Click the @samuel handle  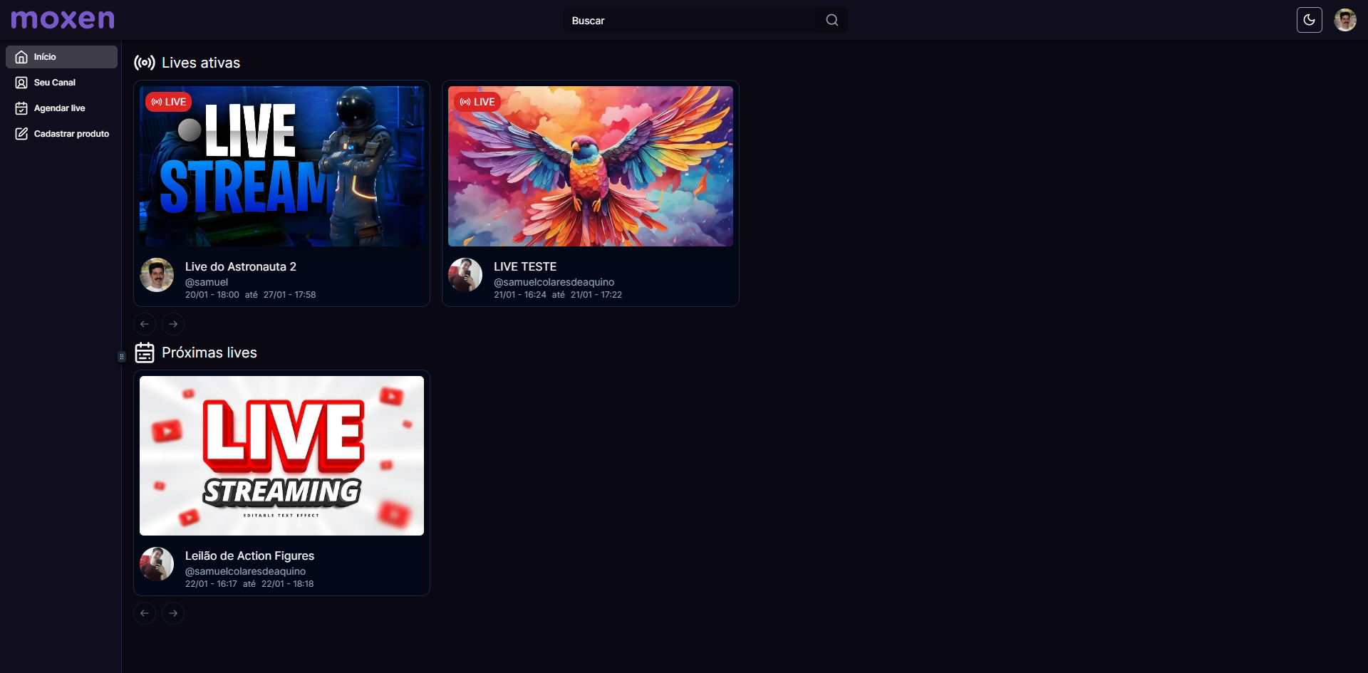[207, 282]
